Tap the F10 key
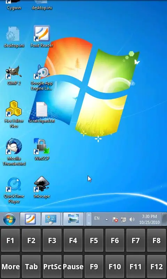Image resolution: width=167 pixels, height=279 pixels. pos(115,266)
